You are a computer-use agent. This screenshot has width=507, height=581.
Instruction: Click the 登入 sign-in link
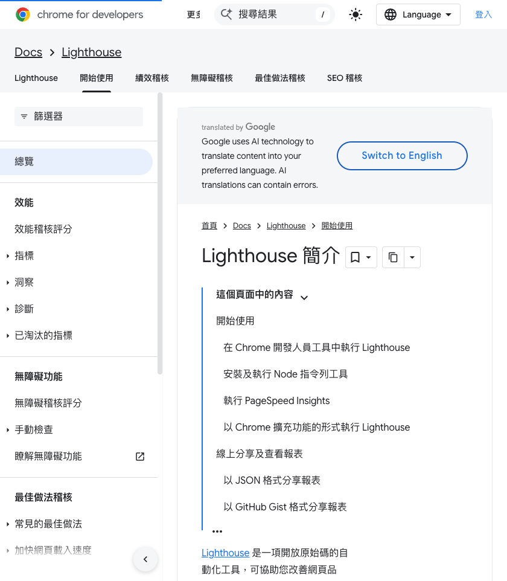[483, 14]
